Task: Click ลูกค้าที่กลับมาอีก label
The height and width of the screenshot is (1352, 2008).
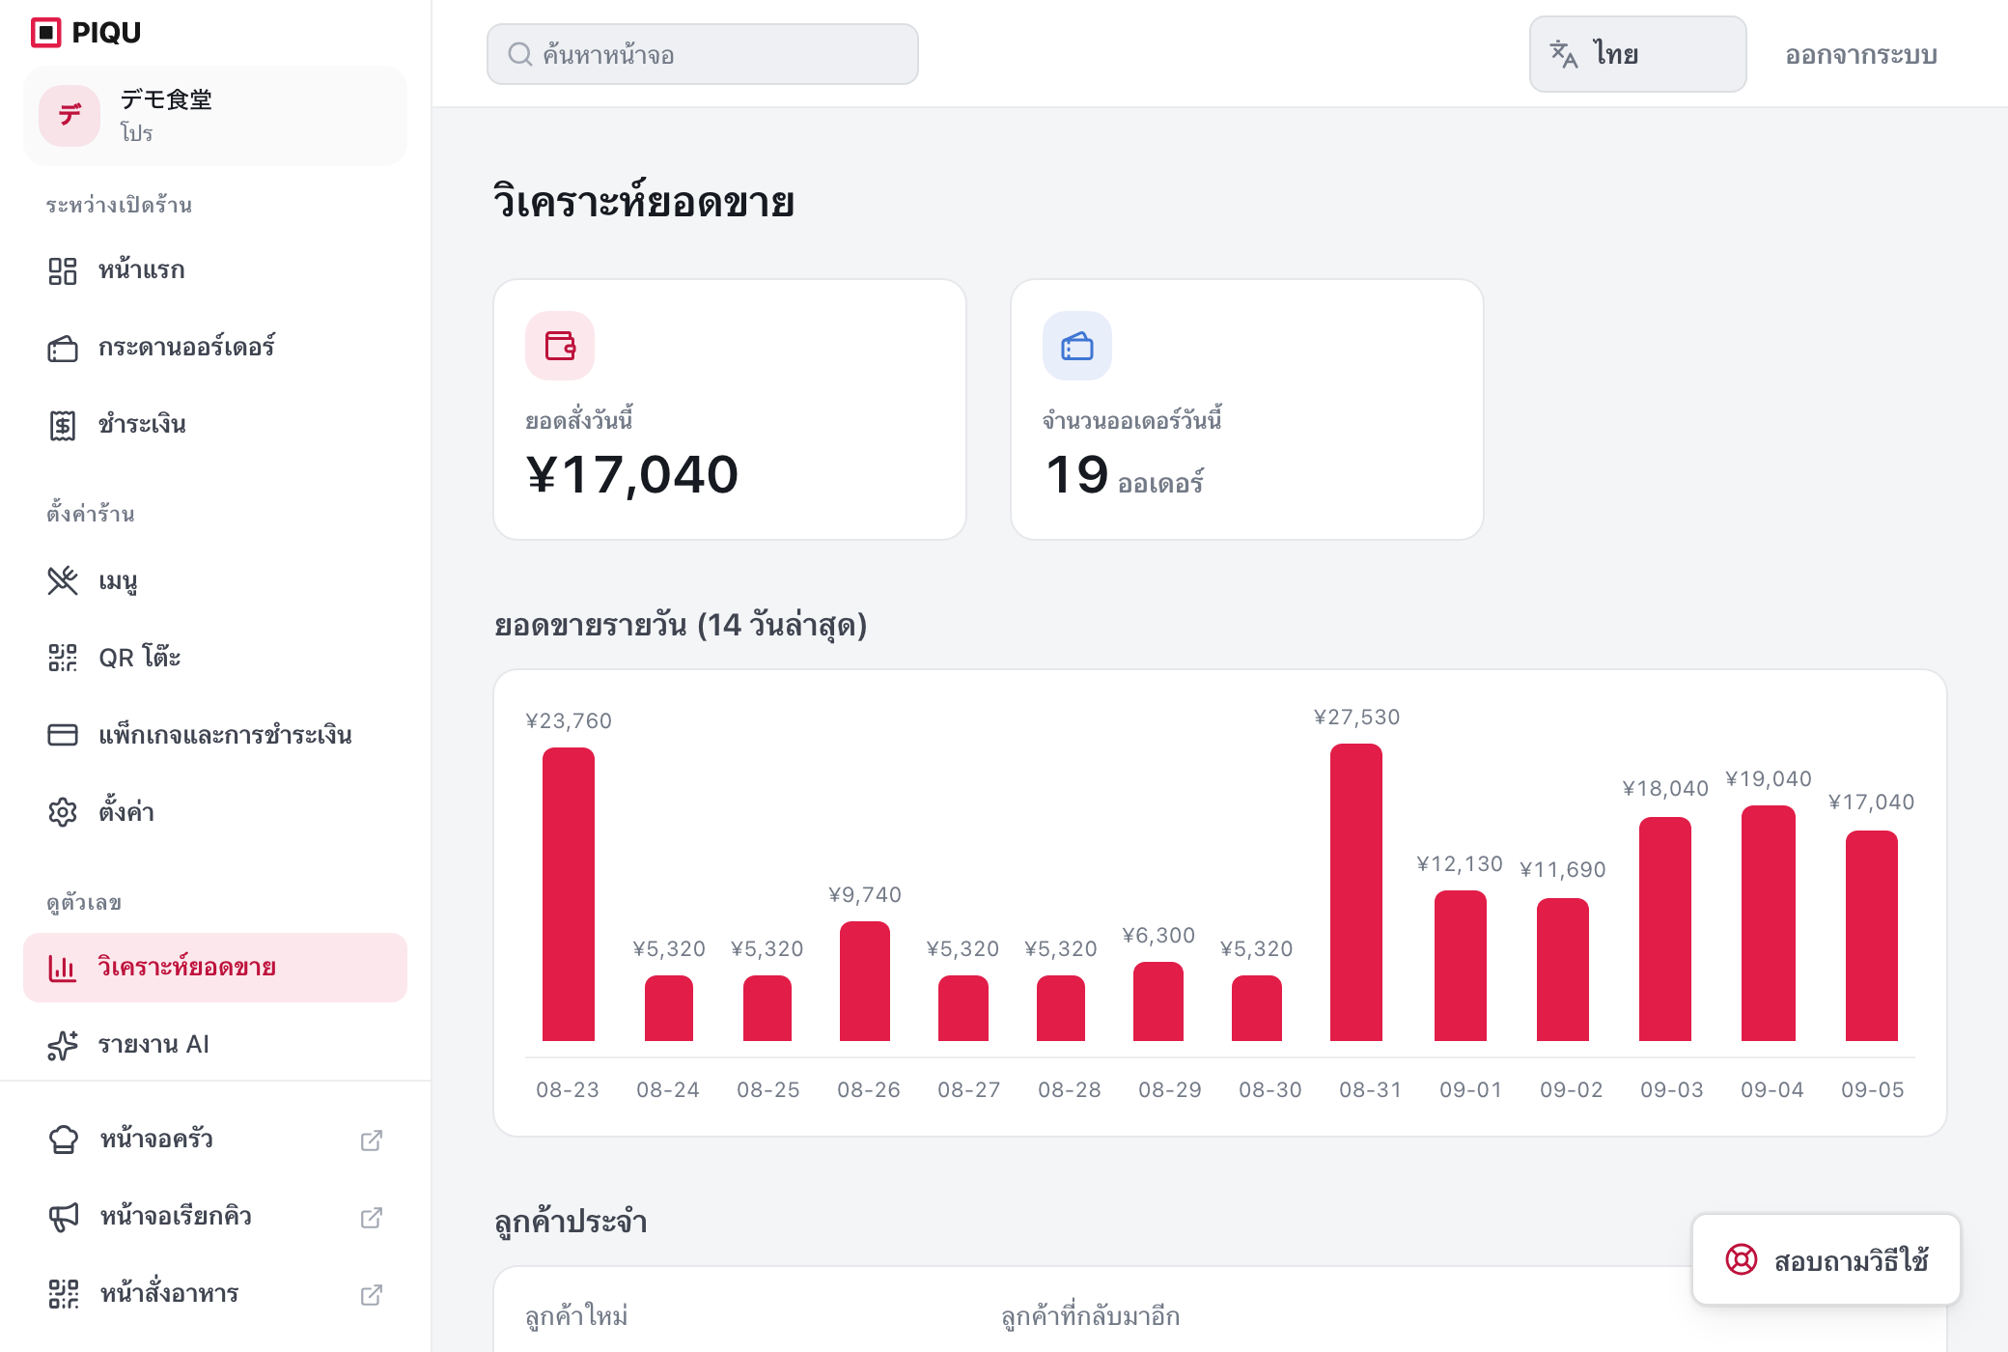Action: 1091,1316
